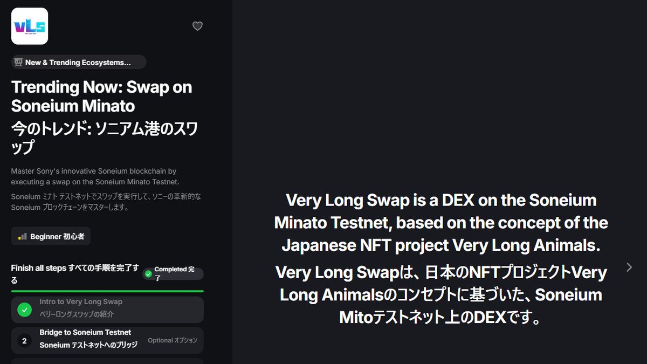The image size is (647, 364).
Task: Open the New & Trending Ecosystems tag
Action: tap(79, 62)
